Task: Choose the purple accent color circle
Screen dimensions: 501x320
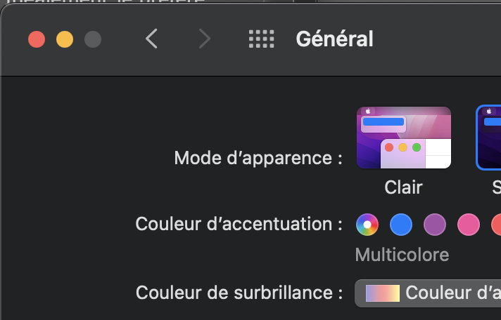Action: [435, 225]
